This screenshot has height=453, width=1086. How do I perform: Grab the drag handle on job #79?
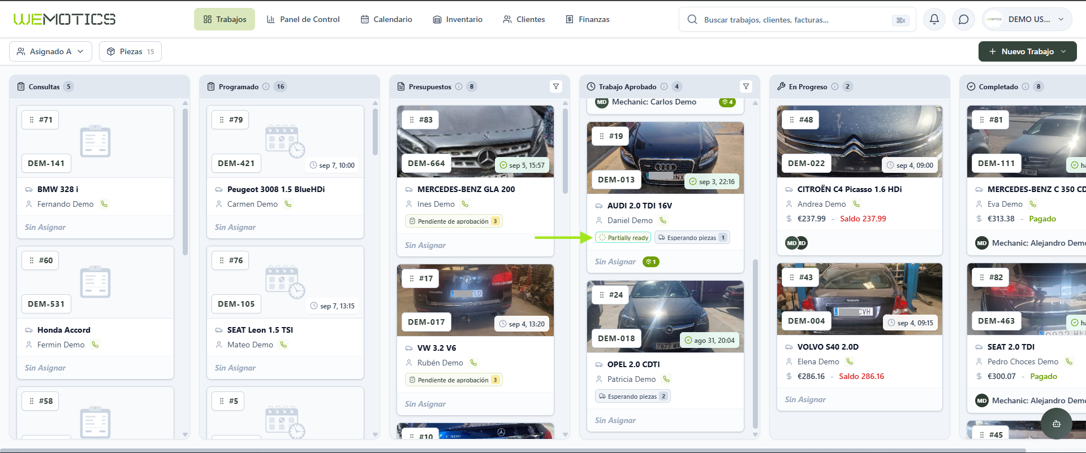pos(222,120)
